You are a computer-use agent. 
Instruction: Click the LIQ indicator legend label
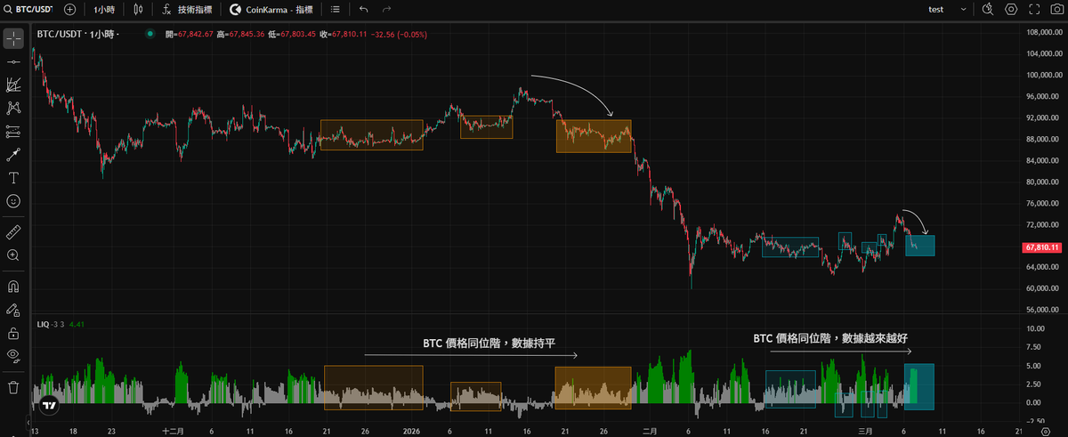click(x=41, y=324)
